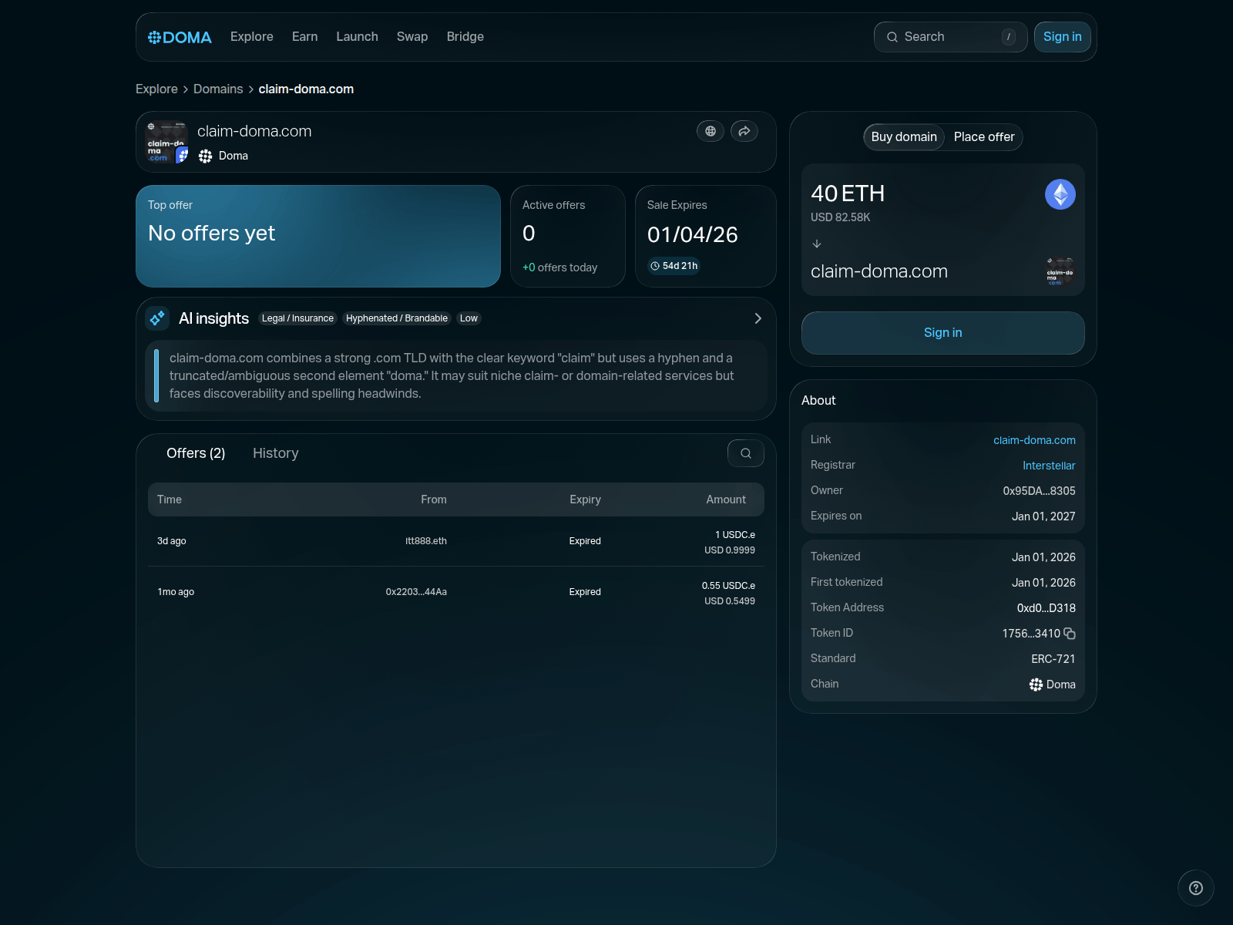Click the DOMA logo
The image size is (1233, 925).
[180, 37]
